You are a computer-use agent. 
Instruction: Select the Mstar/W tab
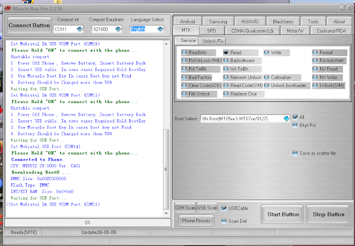coord(295,30)
